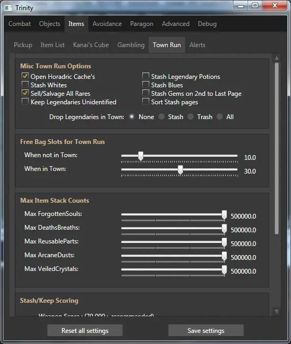Click the scrollbar down arrow
291x344 pixels.
tap(277, 312)
